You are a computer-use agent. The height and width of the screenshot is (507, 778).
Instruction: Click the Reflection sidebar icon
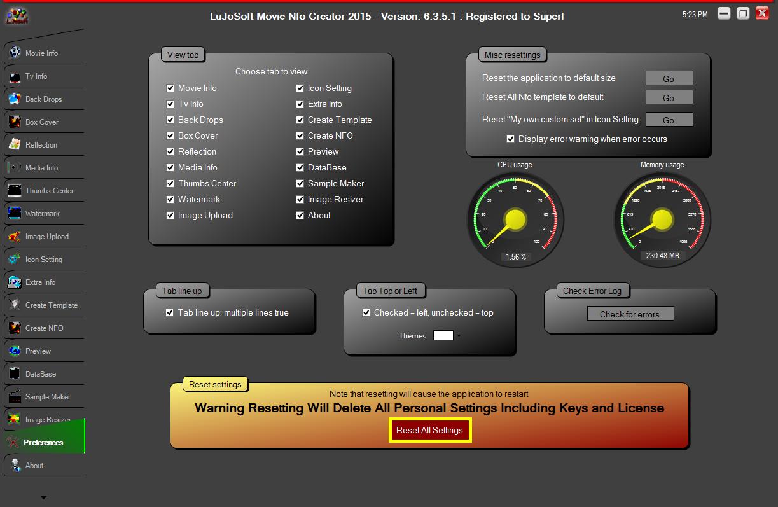pos(15,144)
